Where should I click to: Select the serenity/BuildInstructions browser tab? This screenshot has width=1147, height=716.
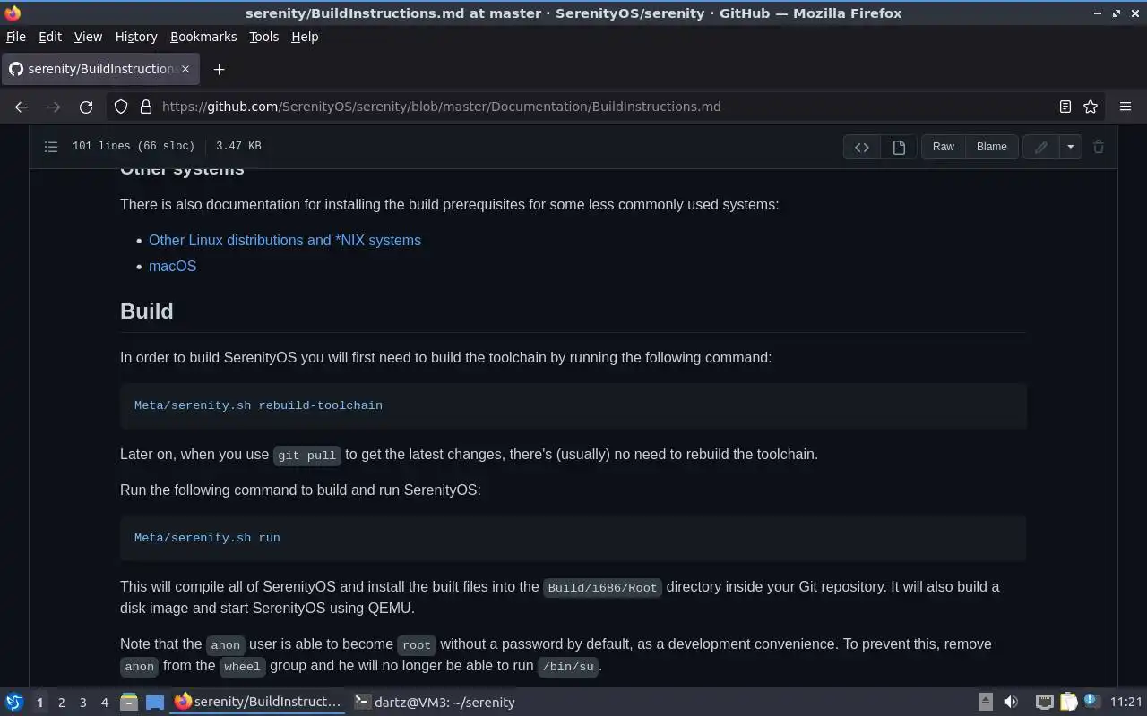click(x=100, y=69)
